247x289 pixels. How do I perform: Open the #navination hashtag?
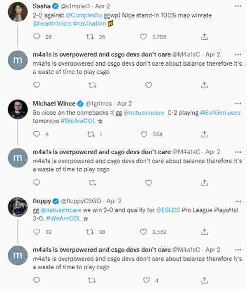click(89, 24)
